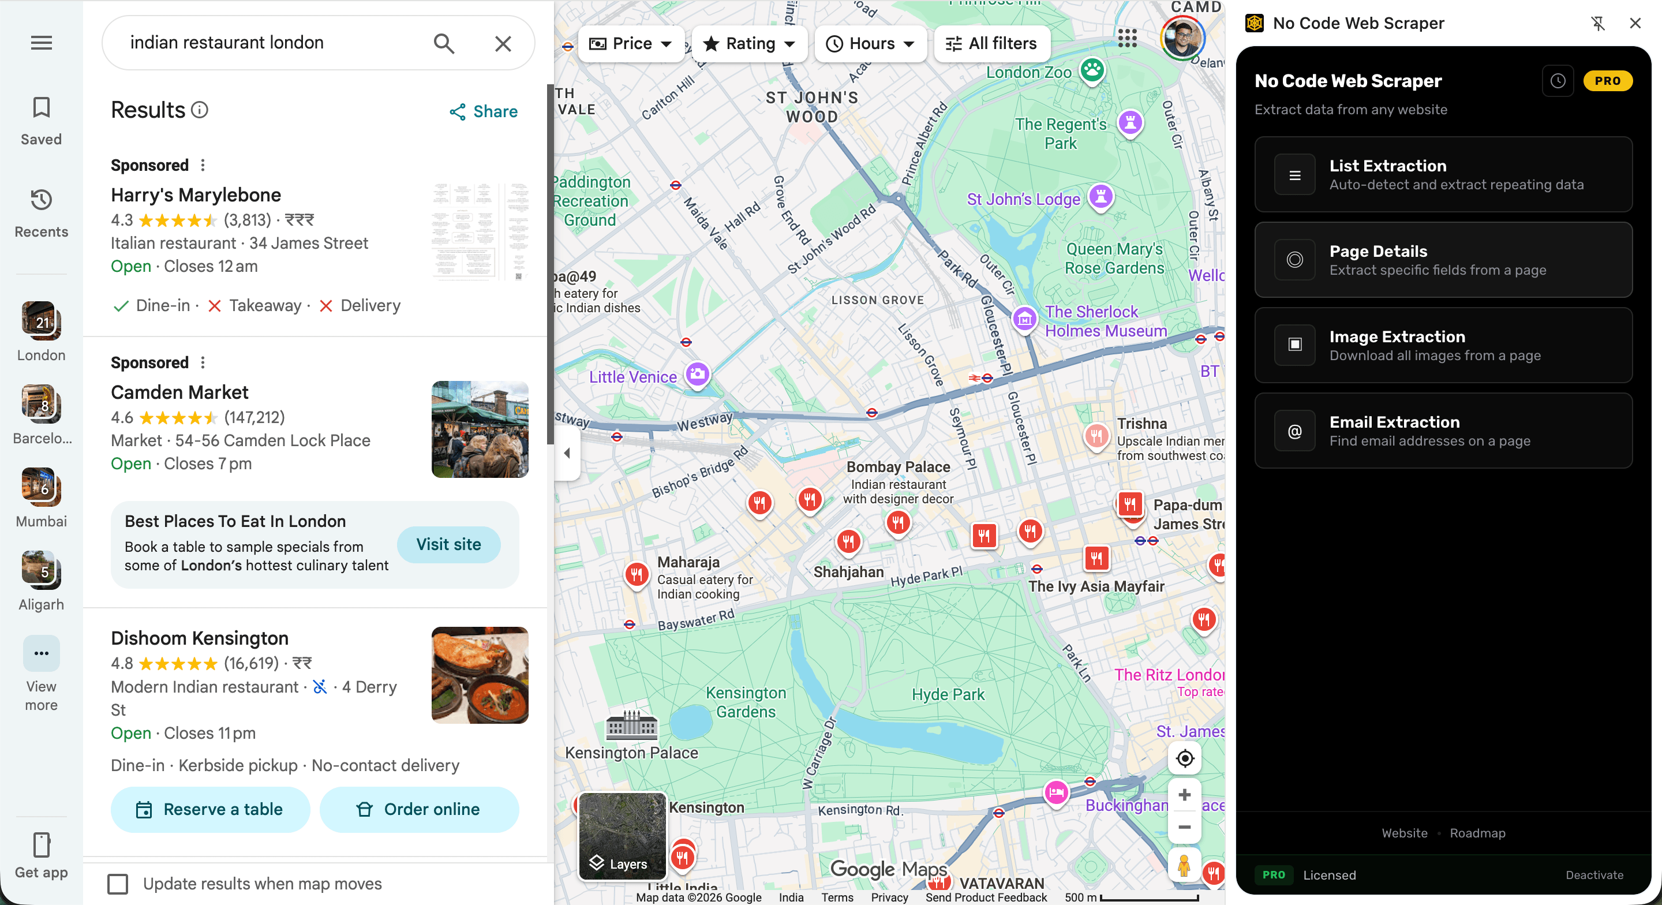Click the Reserve a table button
1662x905 pixels.
[209, 809]
